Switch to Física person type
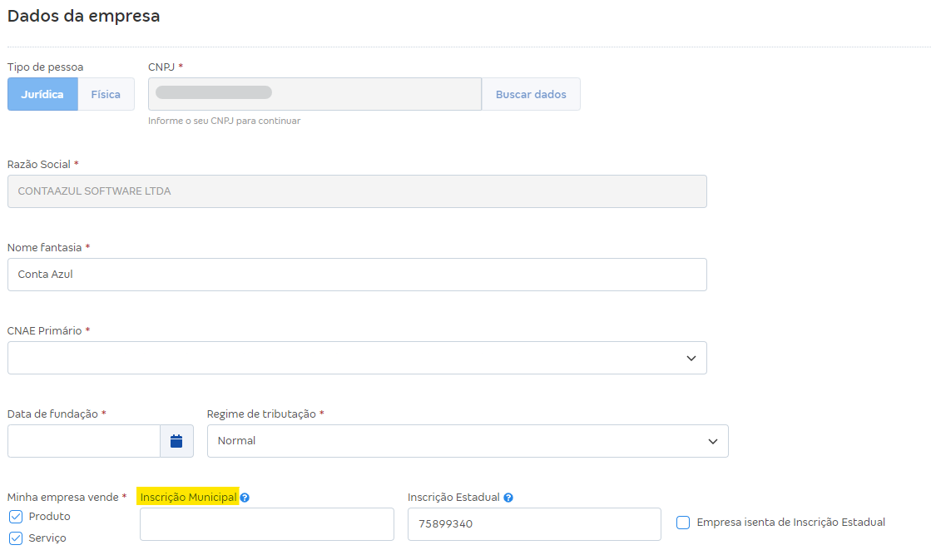Viewport: 931px width, 560px height. [106, 95]
